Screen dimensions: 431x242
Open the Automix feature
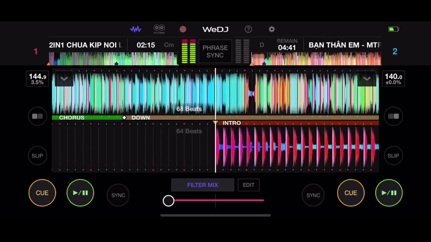click(x=159, y=29)
